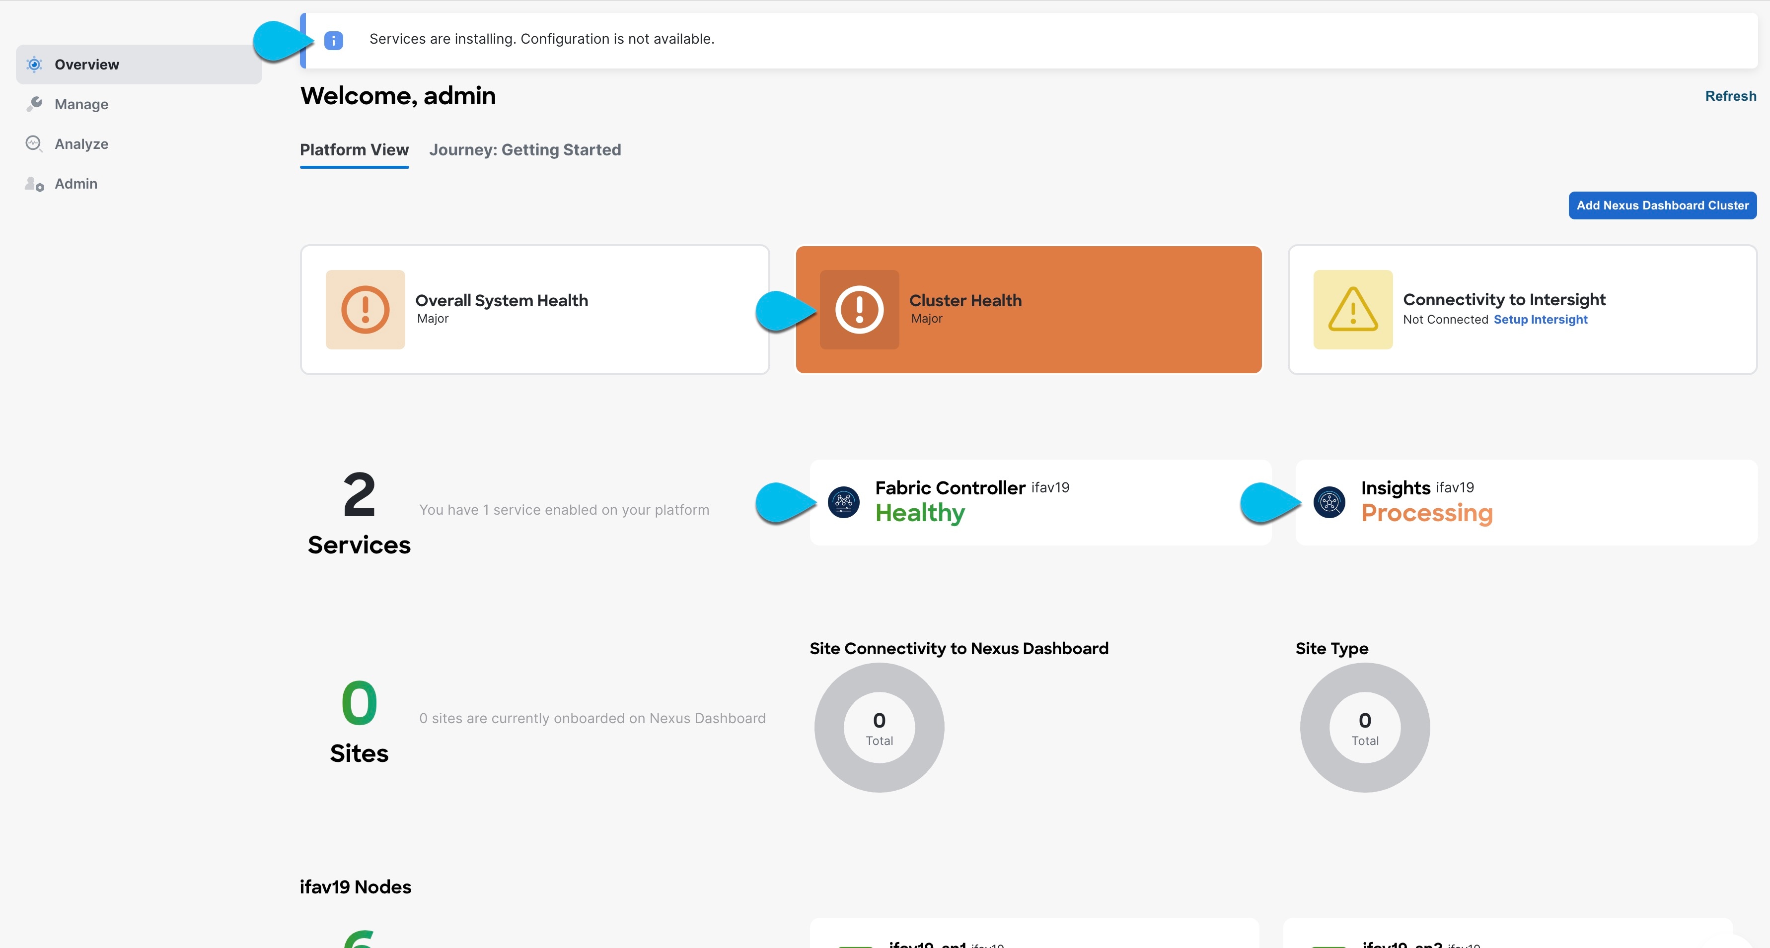Click the Admin user-gear icon
Image resolution: width=1770 pixels, height=948 pixels.
[x=34, y=183]
